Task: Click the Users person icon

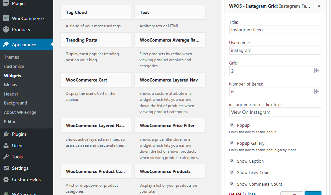Action: 6,145
